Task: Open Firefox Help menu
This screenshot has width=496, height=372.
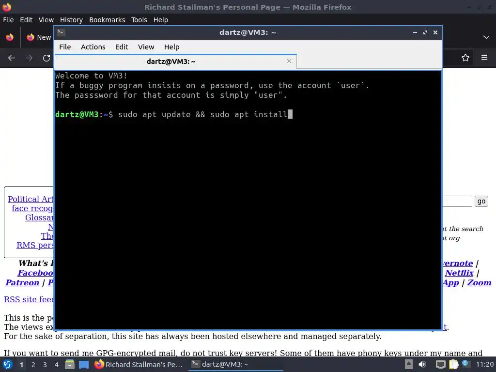Action: point(160,20)
